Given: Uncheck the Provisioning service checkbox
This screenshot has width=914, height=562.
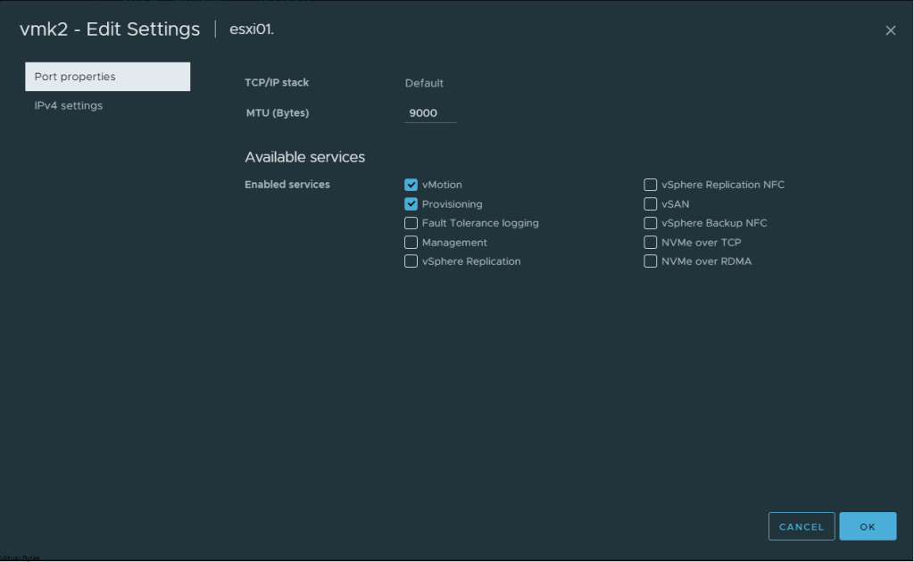Looking at the screenshot, I should [411, 203].
